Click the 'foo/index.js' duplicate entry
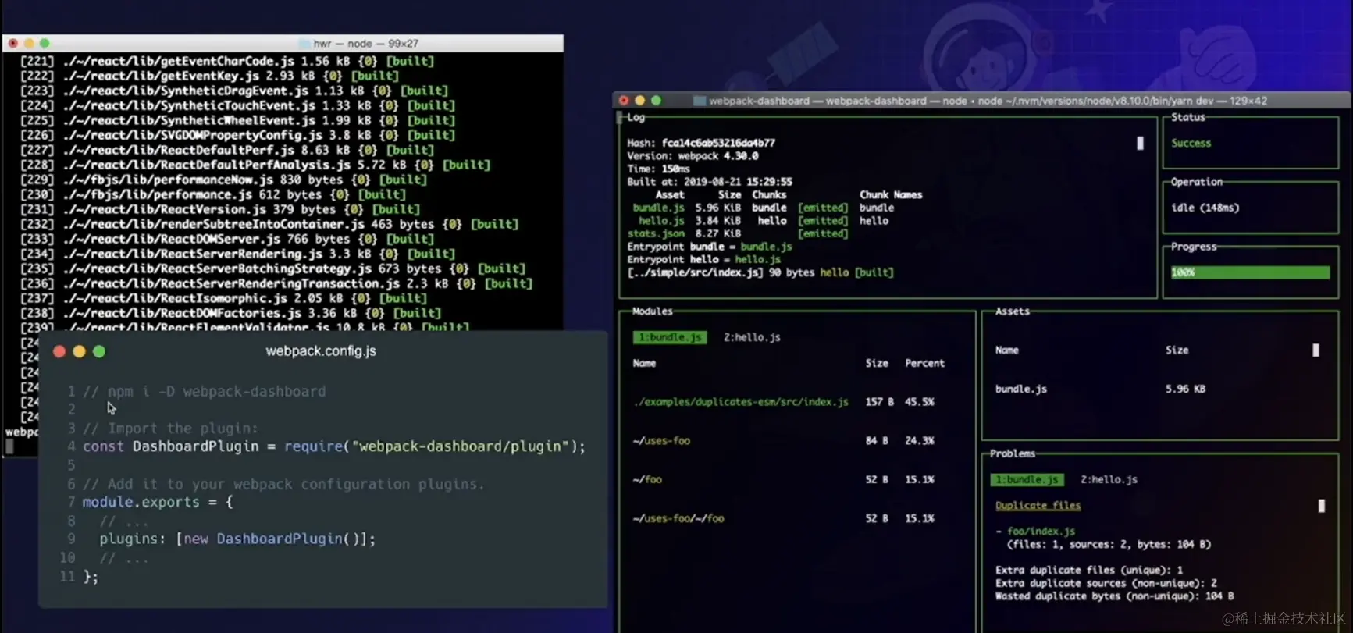 click(1041, 531)
